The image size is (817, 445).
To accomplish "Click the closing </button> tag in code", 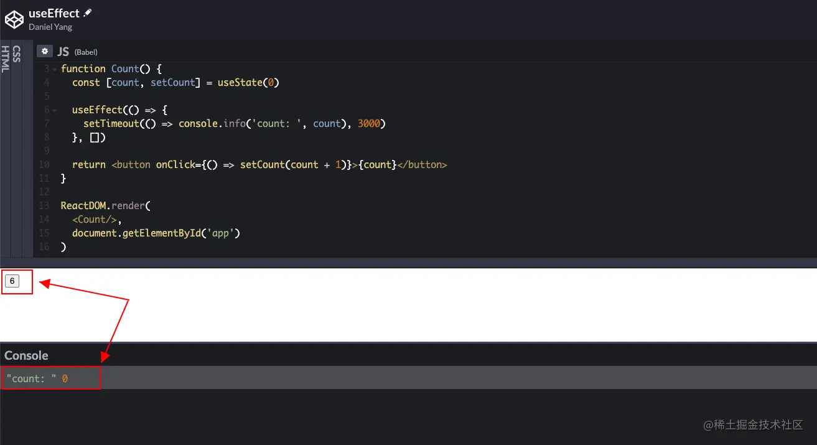I will tap(422, 164).
